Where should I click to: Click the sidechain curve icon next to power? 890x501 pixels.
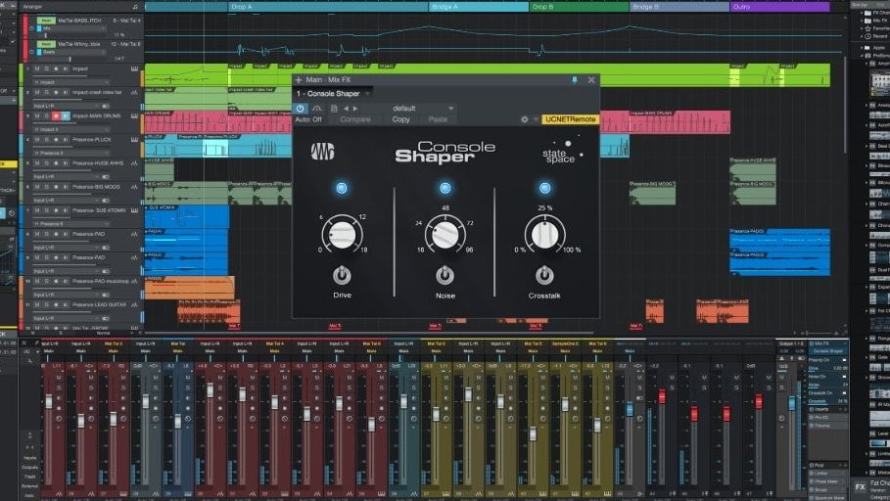point(317,109)
